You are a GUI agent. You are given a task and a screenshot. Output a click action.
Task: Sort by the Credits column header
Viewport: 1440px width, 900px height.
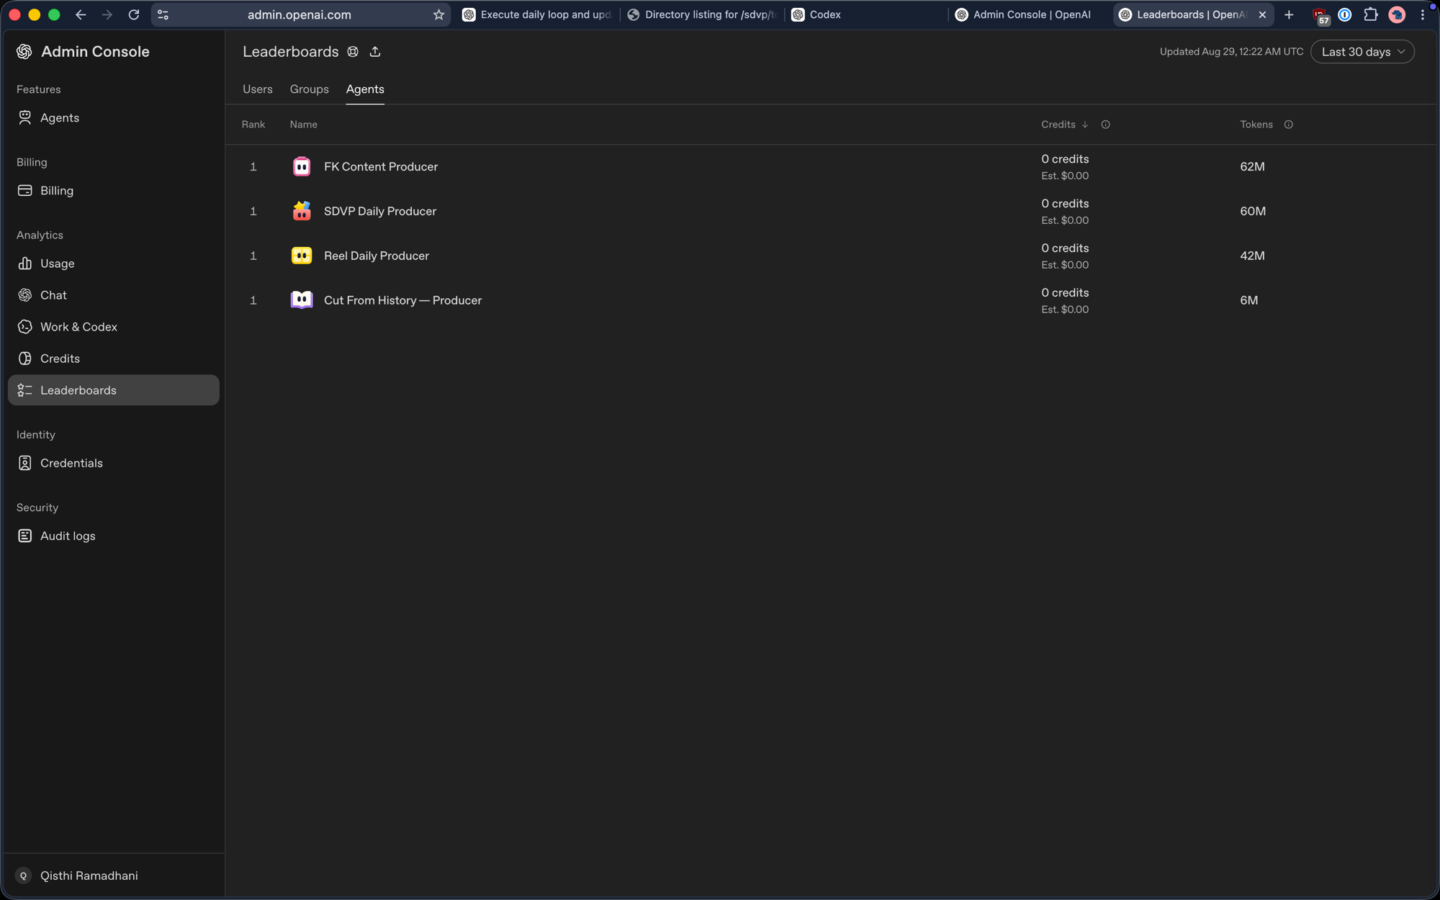[1064, 125]
